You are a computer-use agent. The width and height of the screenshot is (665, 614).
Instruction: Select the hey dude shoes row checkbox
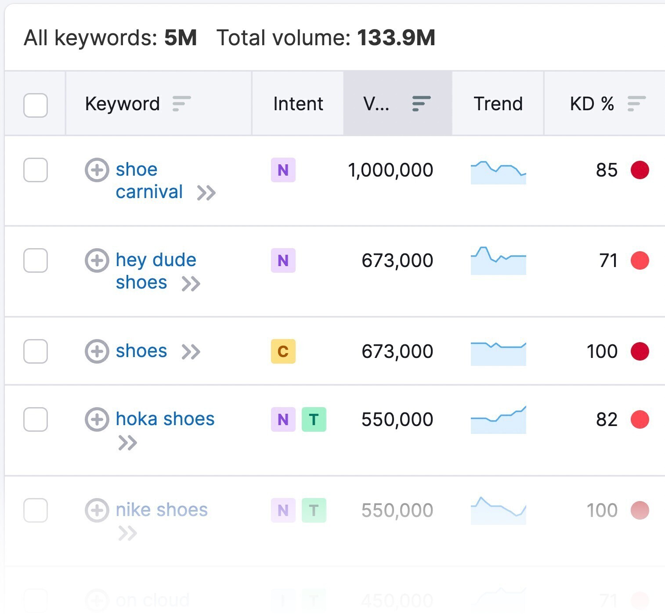[x=36, y=260]
